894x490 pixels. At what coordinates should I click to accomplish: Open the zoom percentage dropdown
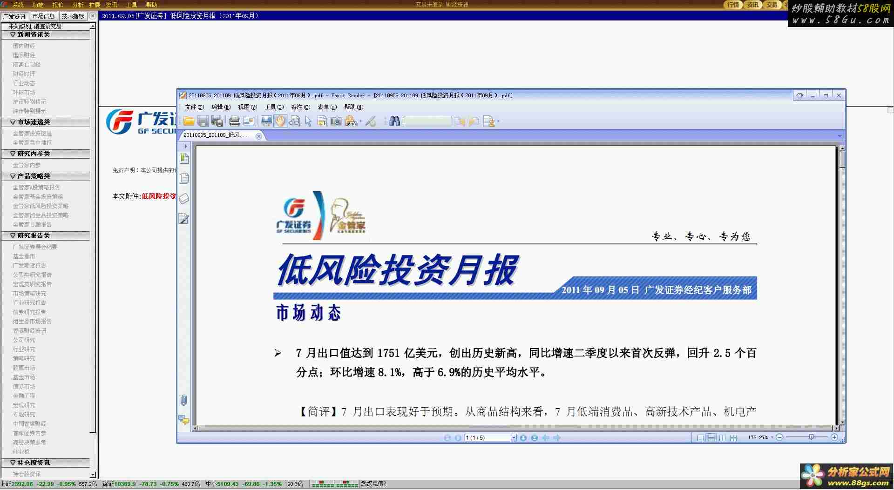pyautogui.click(x=772, y=437)
